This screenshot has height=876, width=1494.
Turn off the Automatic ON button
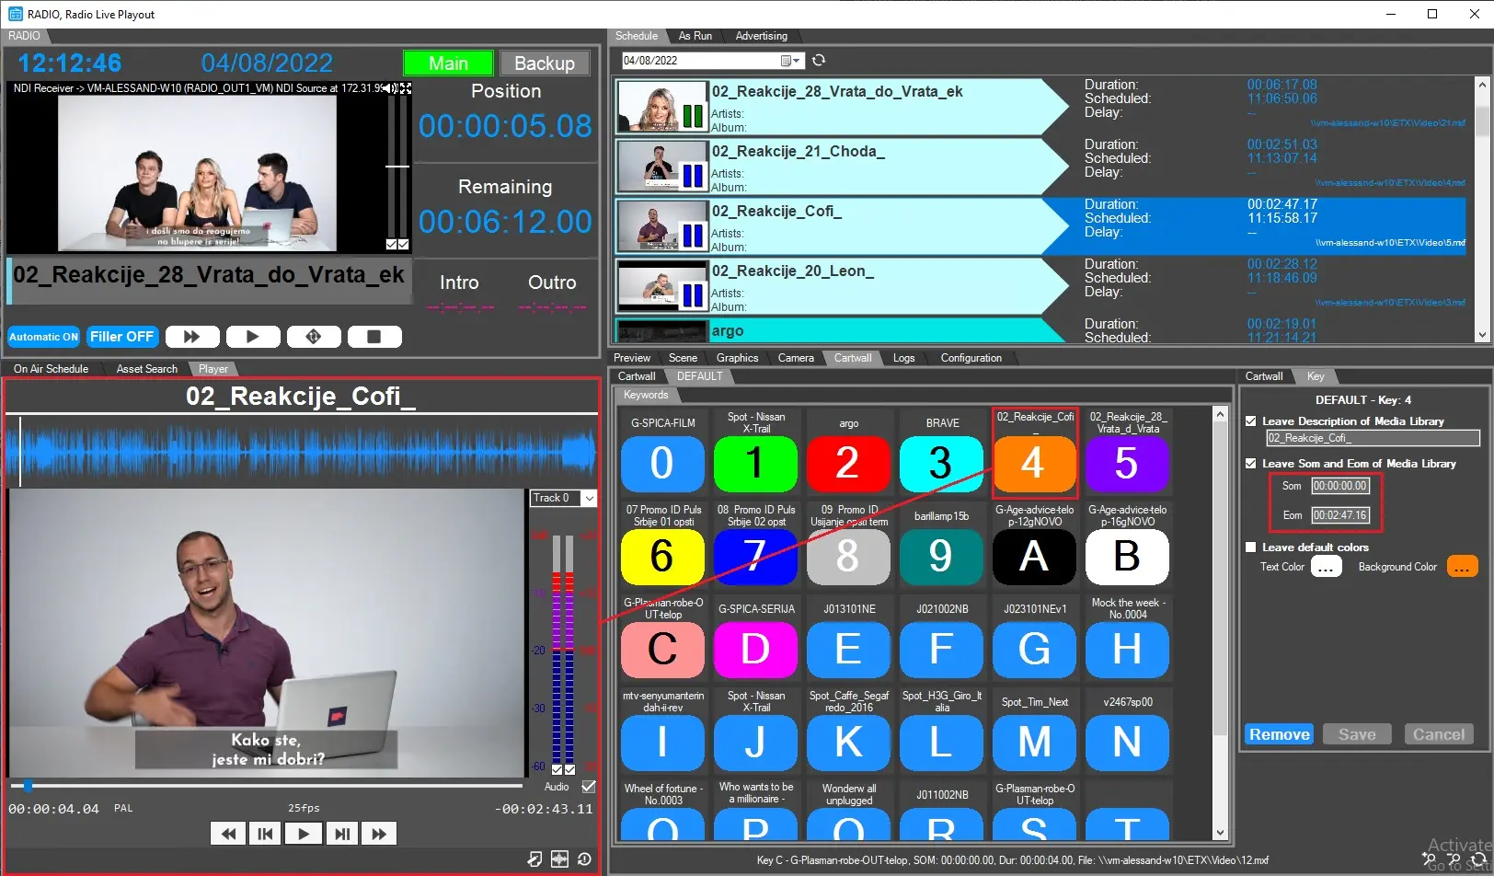click(44, 337)
